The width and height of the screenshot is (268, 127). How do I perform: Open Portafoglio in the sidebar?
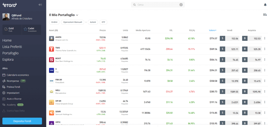pos(10,53)
